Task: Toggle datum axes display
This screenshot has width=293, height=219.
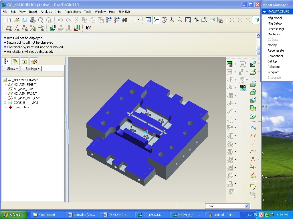Action: click(x=17, y=28)
